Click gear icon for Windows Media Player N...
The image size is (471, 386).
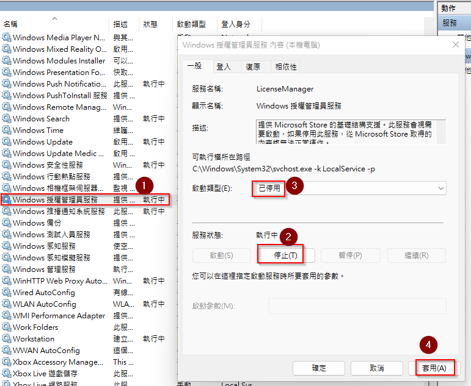point(6,37)
